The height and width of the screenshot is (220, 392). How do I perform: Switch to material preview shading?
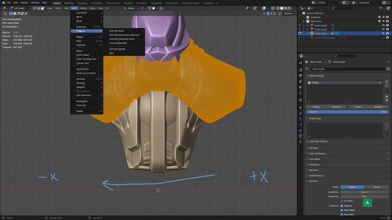click(285, 8)
